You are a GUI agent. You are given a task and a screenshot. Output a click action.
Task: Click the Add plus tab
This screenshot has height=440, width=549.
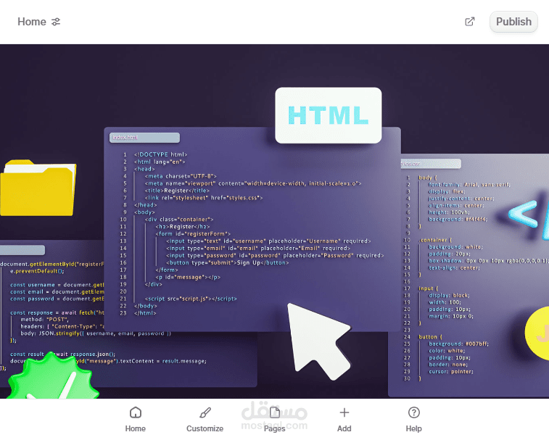click(x=344, y=420)
